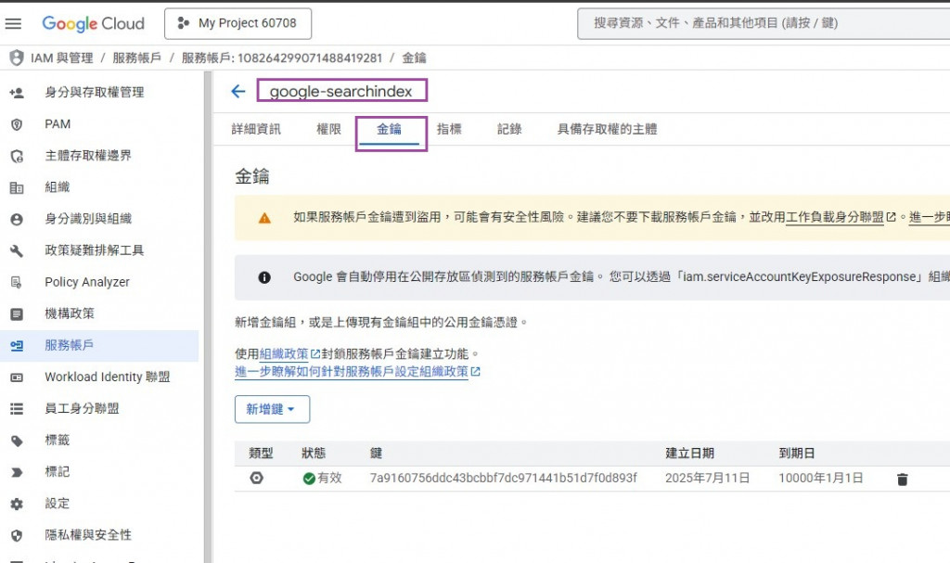
Task: Click the 建立日期 column header
Action: pos(689,454)
